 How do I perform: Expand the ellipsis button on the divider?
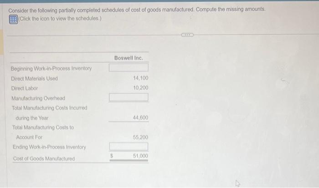[x=187, y=35]
